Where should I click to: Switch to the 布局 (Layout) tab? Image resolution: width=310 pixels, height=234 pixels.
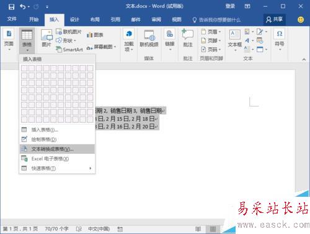pyautogui.click(x=95, y=19)
